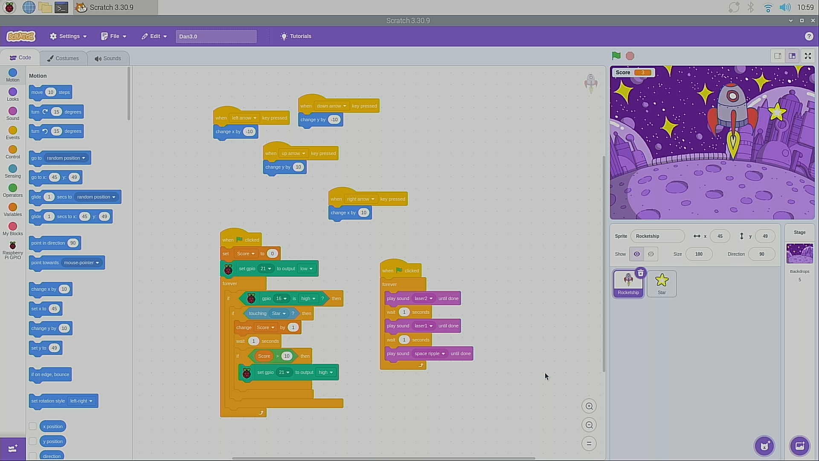The width and height of the screenshot is (819, 461).
Task: Open the left-right rotation style dropdown
Action: tap(81, 401)
